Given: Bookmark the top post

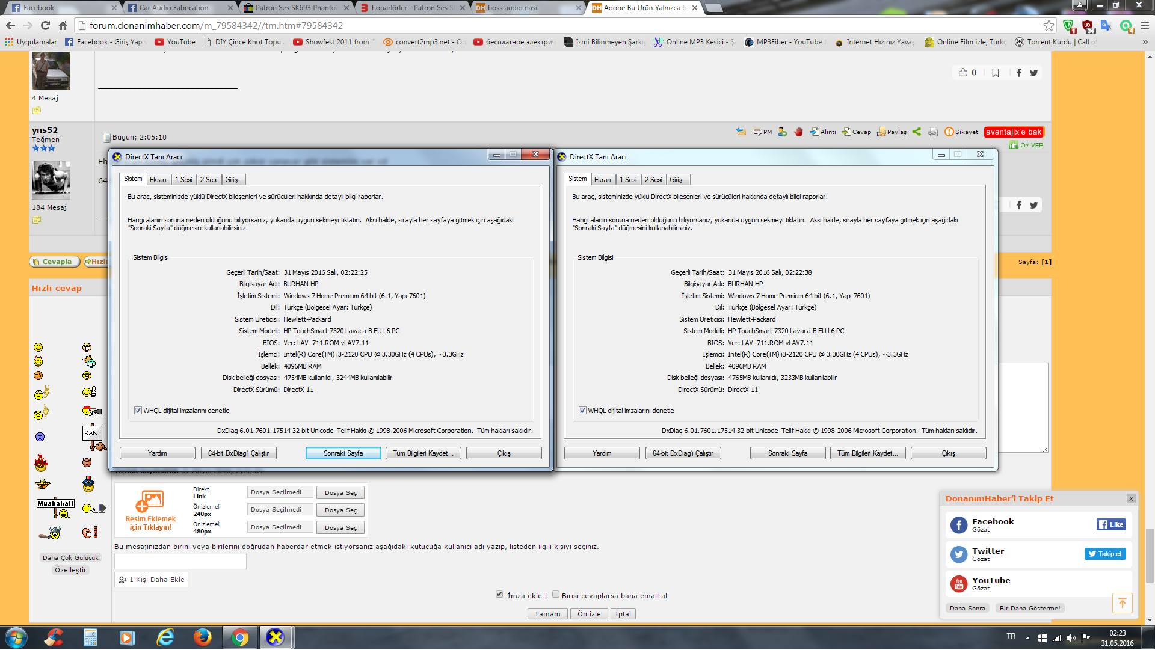Looking at the screenshot, I should pyautogui.click(x=996, y=73).
